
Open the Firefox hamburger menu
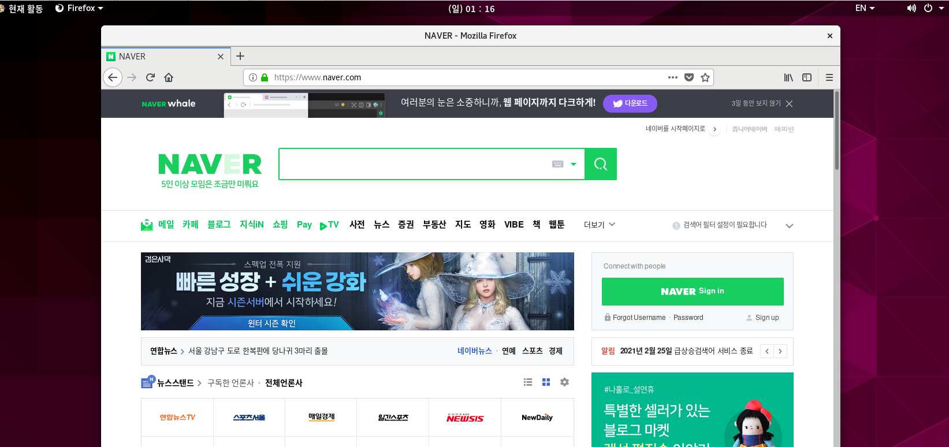pyautogui.click(x=829, y=77)
